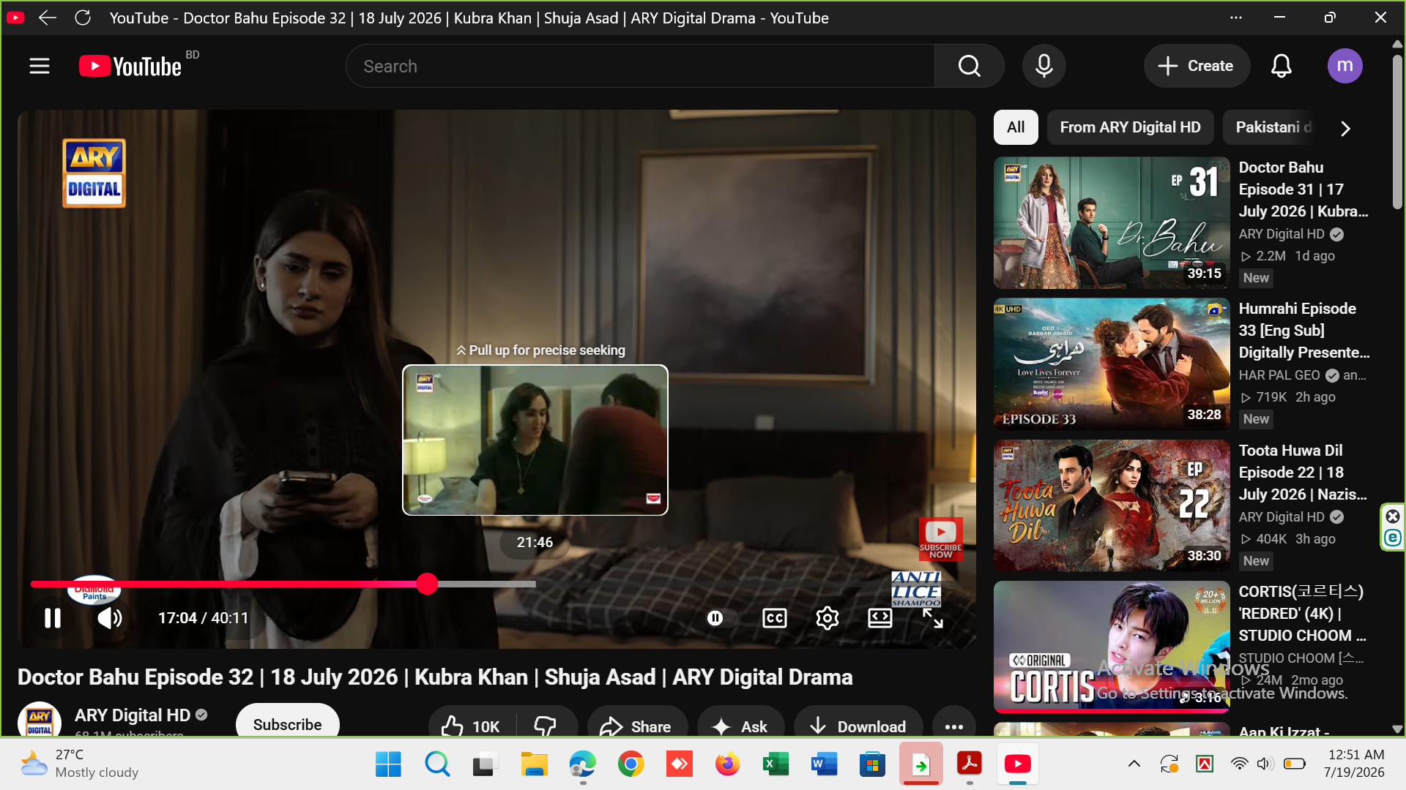Click the ARY Digital logo in video
The height and width of the screenshot is (790, 1406).
pyautogui.click(x=94, y=173)
